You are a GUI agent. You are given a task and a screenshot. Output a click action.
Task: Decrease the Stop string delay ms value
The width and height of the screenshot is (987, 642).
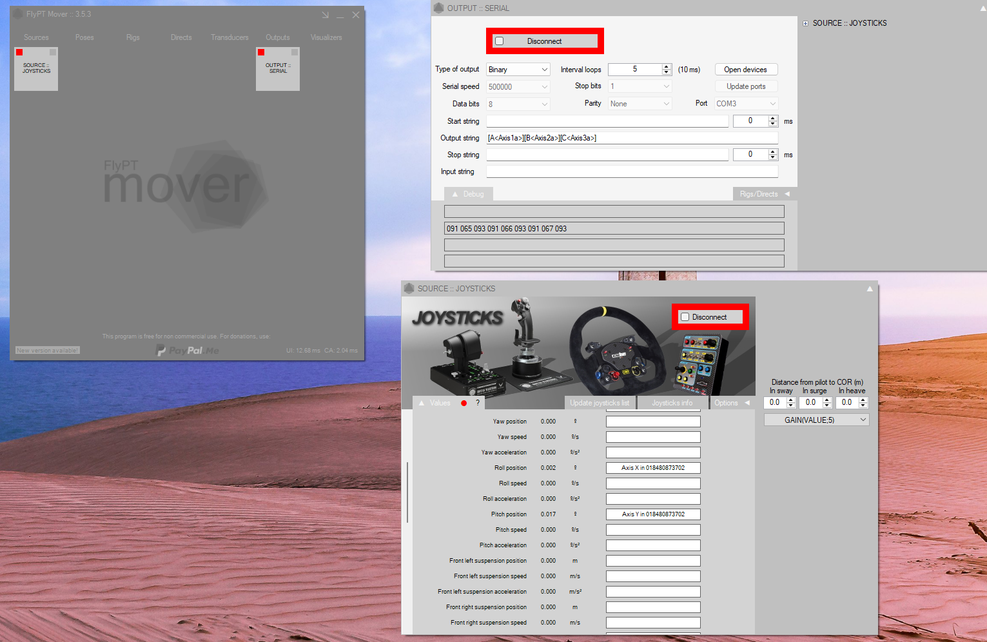773,157
